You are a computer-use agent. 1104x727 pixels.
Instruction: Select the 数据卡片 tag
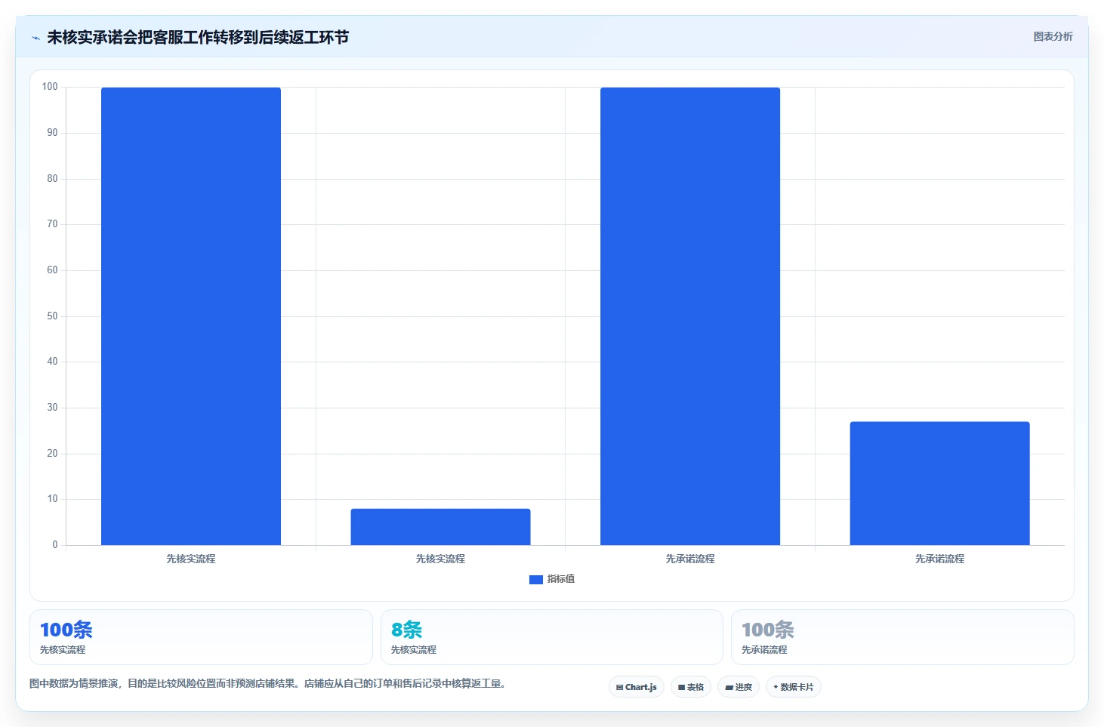point(794,687)
